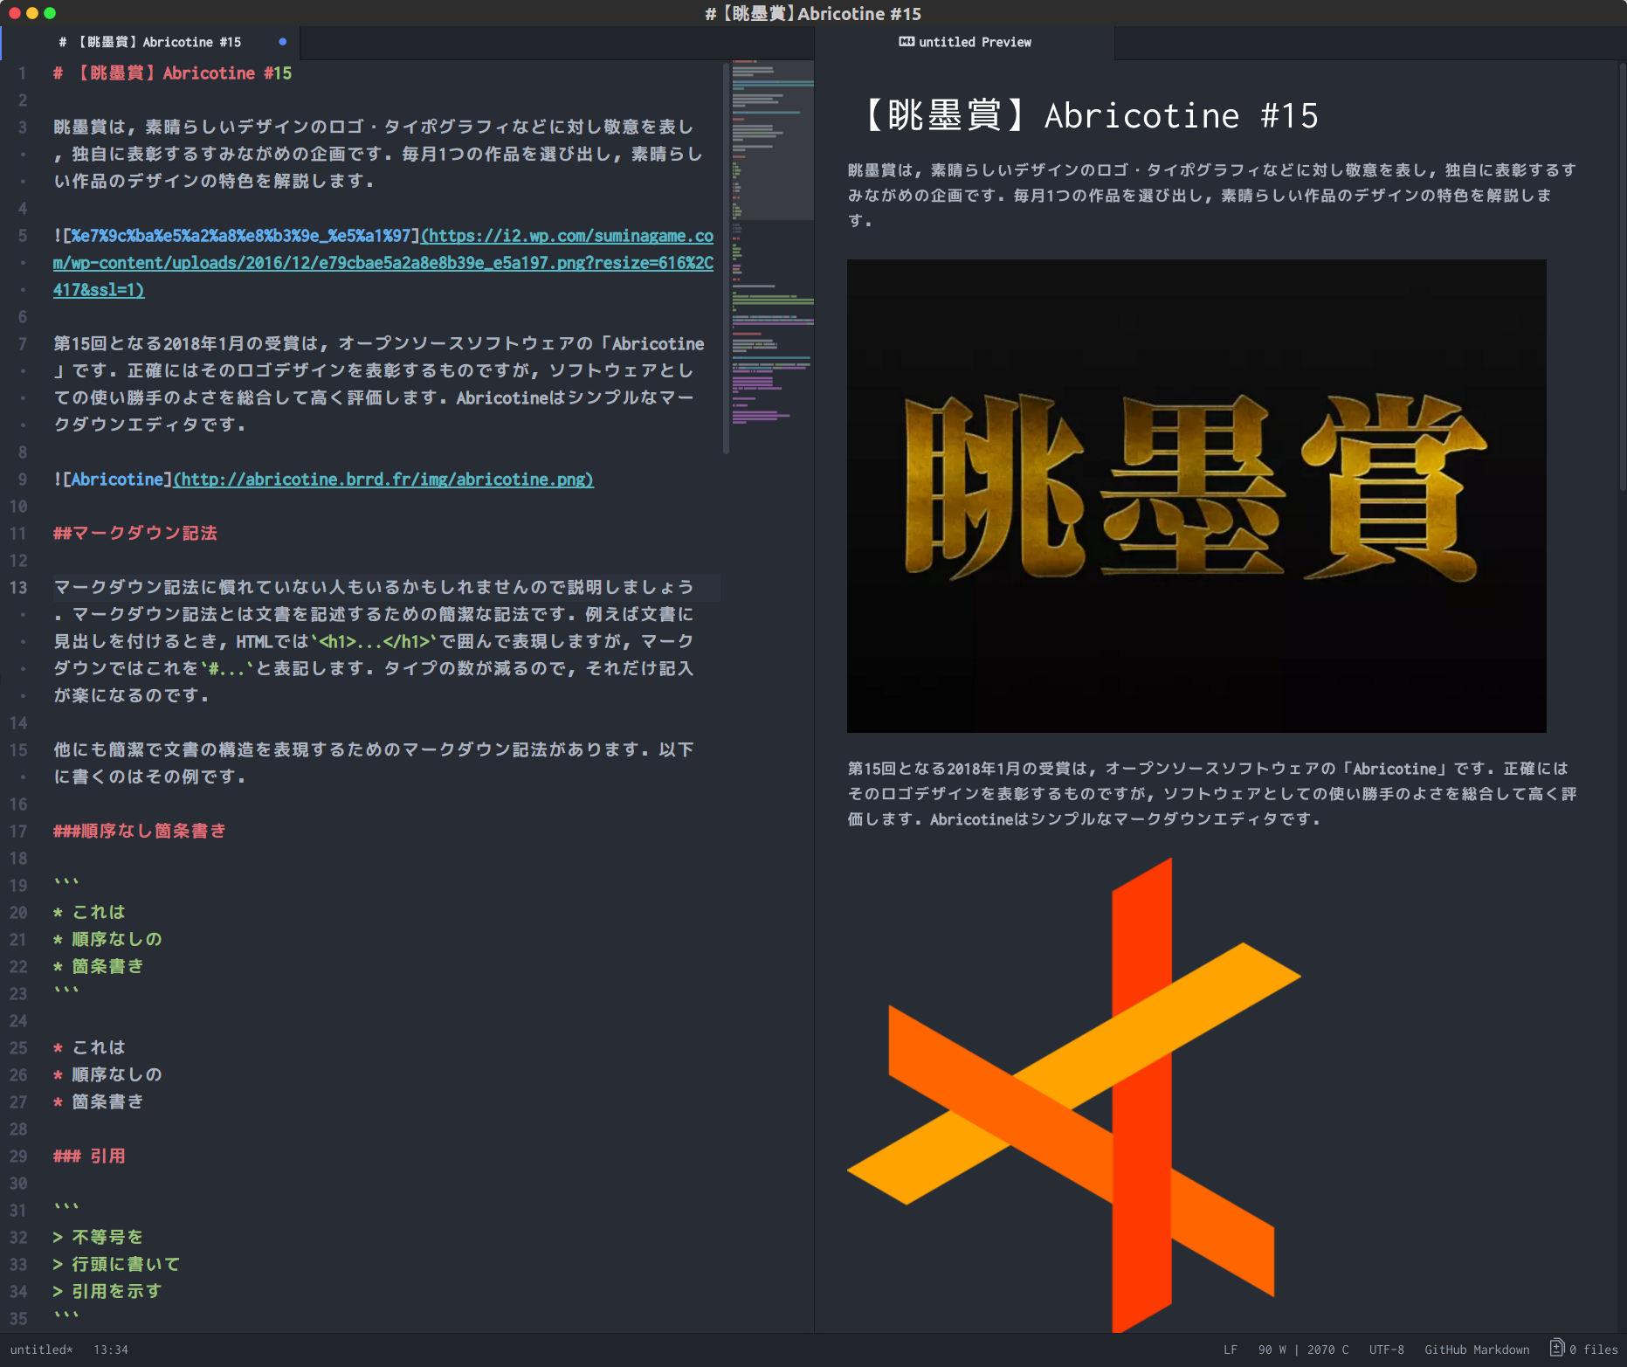This screenshot has width=1627, height=1367.
Task: Click the orange Abricotine logo image
Action: (x=1074, y=1095)
